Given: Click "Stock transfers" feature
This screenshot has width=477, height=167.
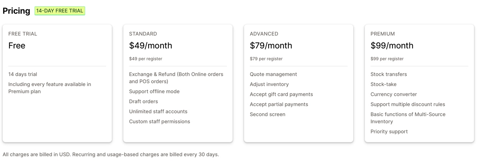Looking at the screenshot, I should click(x=389, y=74).
